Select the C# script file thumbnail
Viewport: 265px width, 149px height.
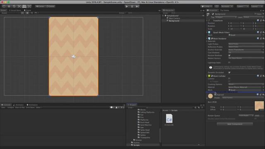(169, 118)
